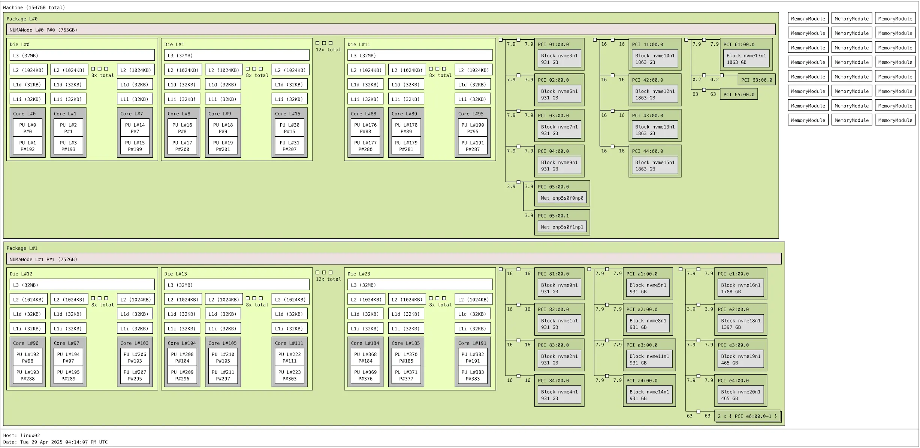The image size is (920, 448).
Task: Select the PCI 01:00.0 label
Action: 553,44
